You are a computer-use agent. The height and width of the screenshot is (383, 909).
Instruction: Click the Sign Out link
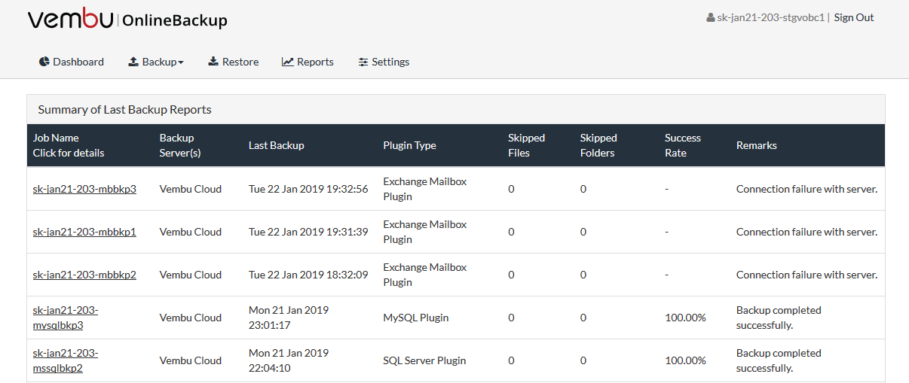(854, 17)
